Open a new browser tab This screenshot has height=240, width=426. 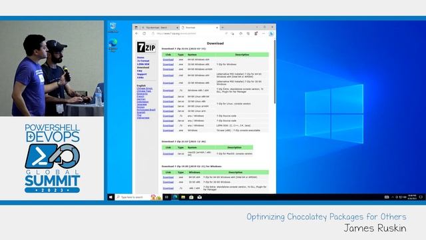pos(222,27)
